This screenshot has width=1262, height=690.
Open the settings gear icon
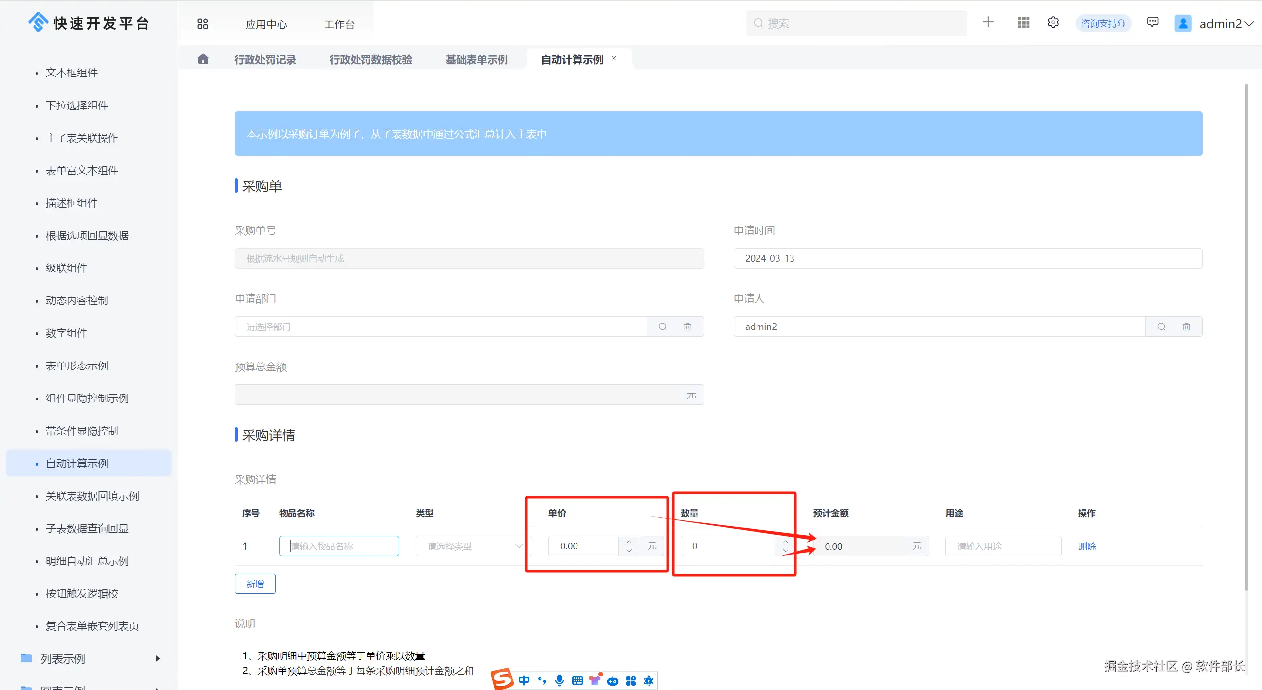click(x=1053, y=23)
